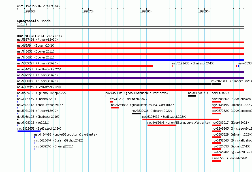Click the thin red nsv3191435 span line
Viewport: 252px width, 172px height.
pos(205,66)
